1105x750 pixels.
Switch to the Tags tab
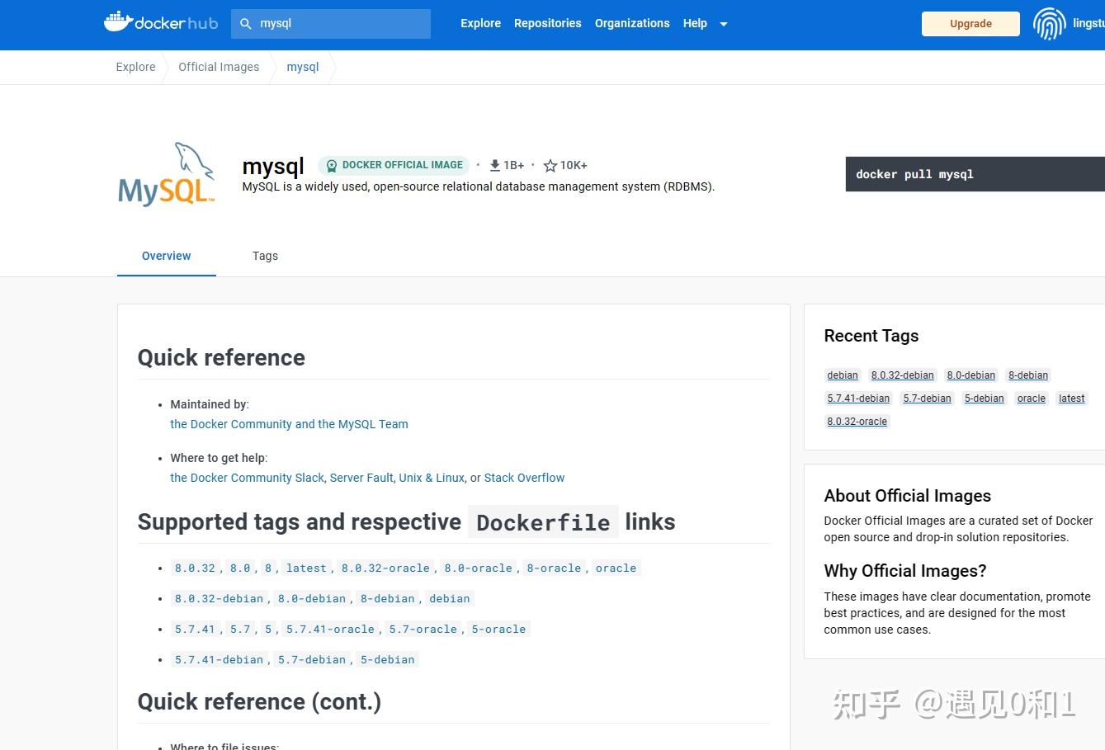[x=265, y=256]
